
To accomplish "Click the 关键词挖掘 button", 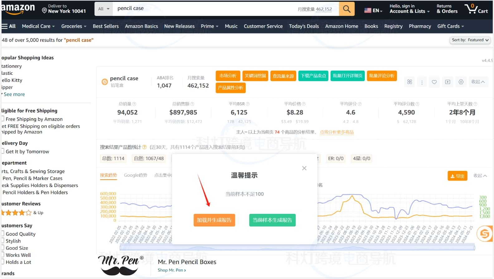I will click(x=255, y=76).
